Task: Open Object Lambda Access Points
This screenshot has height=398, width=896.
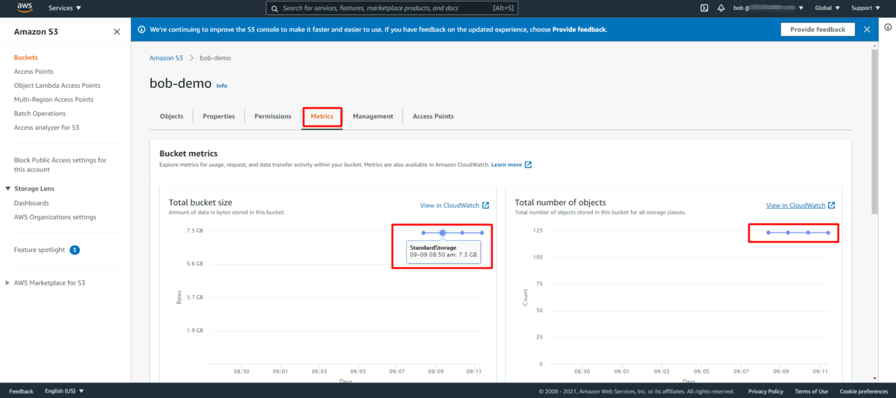Action: coord(57,86)
